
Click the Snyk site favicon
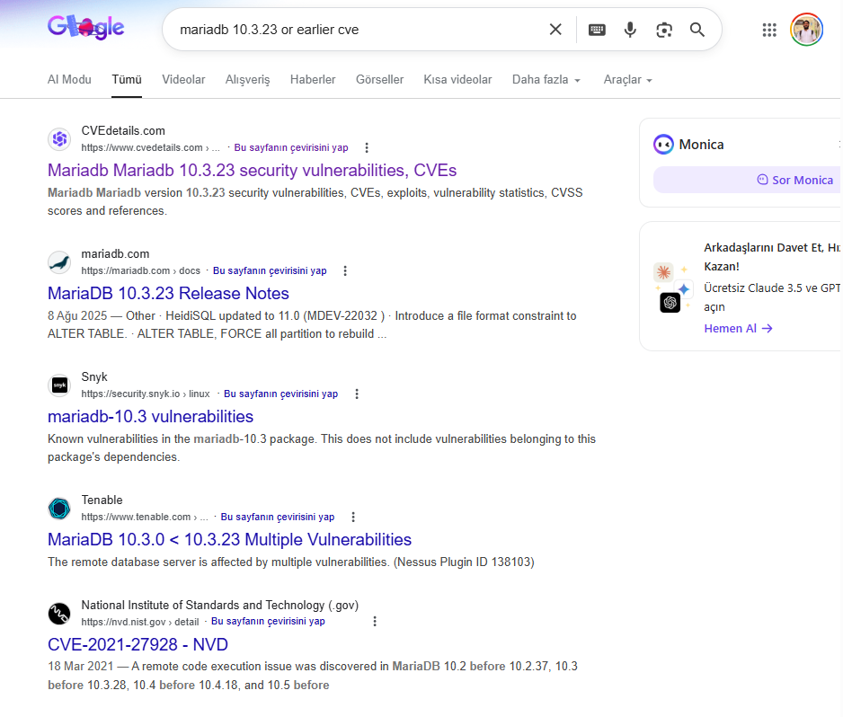coord(59,385)
